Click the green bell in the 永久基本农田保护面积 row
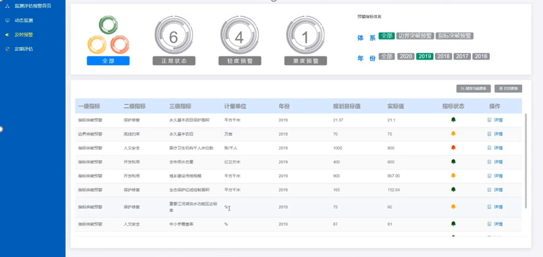543x257 pixels. pos(453,119)
